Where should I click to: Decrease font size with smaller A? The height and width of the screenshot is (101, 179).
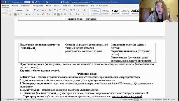point(38,10)
